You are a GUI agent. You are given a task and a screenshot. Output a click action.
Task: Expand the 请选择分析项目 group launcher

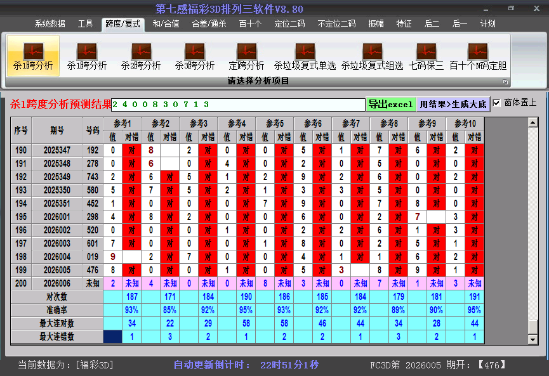click(x=506, y=82)
